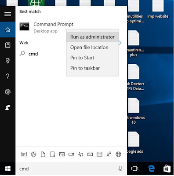Filter search by Photos icon
This screenshot has width=174, height=176.
point(62,154)
